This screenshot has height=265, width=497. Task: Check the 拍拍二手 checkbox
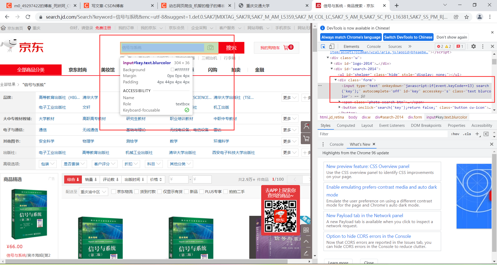[x=225, y=192]
